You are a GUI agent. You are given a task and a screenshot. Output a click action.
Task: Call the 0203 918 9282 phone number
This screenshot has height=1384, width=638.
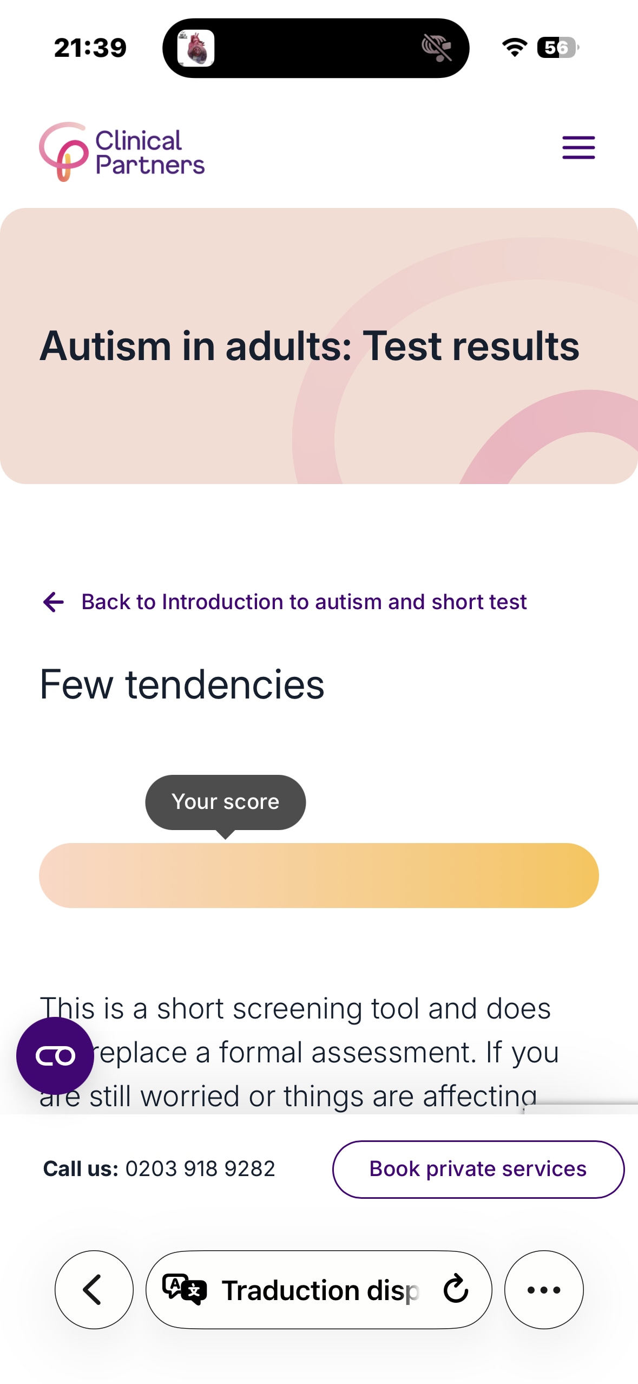pos(200,1169)
